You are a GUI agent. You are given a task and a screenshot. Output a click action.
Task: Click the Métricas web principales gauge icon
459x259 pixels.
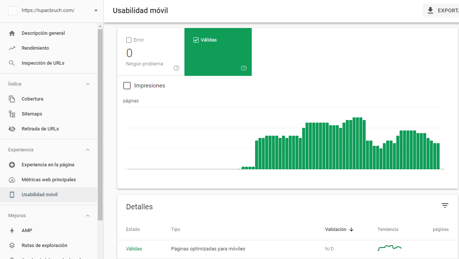12,180
